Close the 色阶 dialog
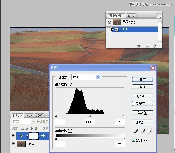175x153 pixels. pos(153,68)
